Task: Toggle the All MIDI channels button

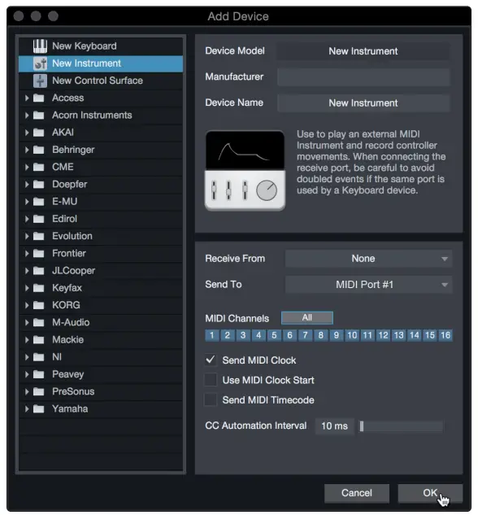Action: [x=307, y=317]
